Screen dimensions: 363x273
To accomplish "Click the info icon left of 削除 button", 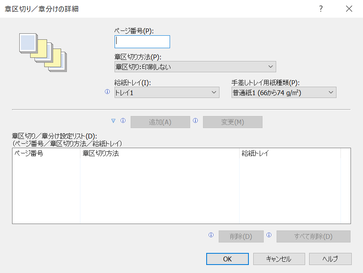I will 211,235.
